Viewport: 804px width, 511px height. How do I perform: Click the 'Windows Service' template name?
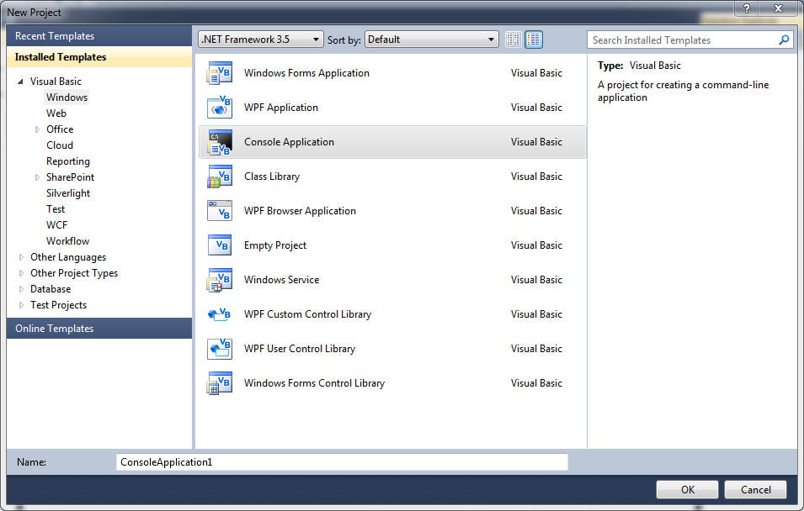(x=281, y=280)
